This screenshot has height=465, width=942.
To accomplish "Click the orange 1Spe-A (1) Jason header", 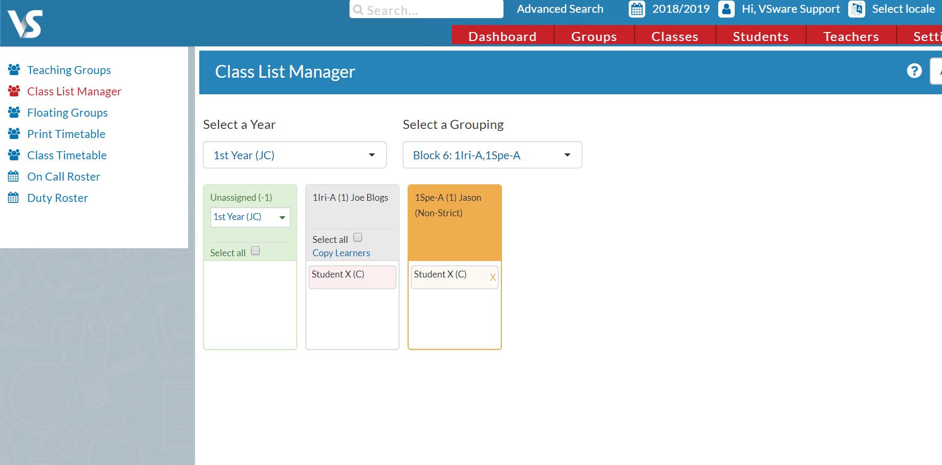I will 454,223.
